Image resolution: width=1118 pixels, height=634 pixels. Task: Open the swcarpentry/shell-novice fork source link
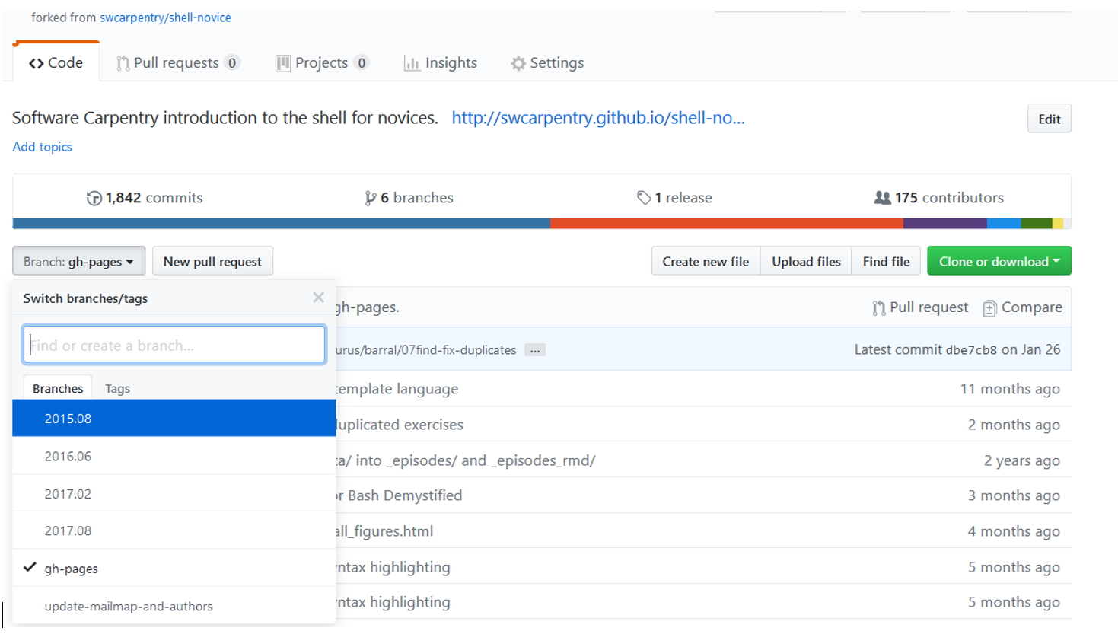165,18
